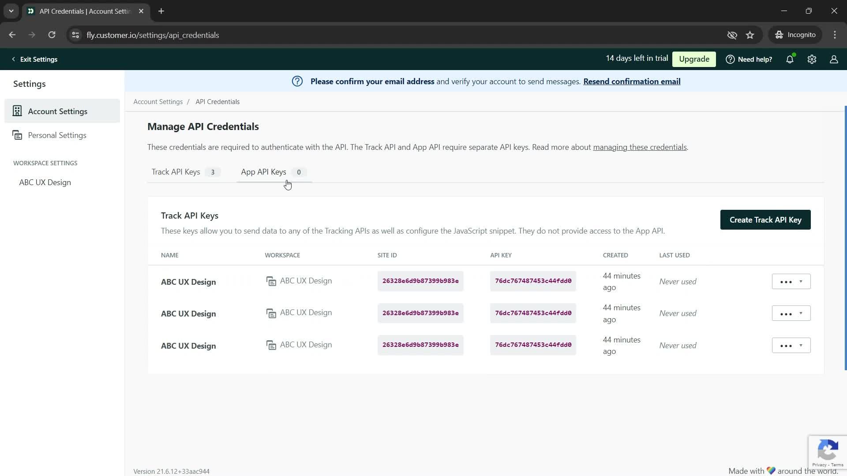Click Exit Settings link

[x=34, y=59]
